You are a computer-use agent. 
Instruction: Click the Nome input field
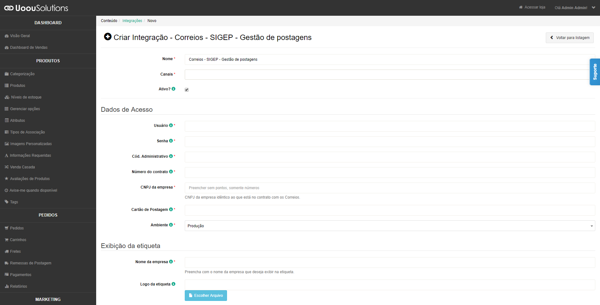(x=390, y=59)
